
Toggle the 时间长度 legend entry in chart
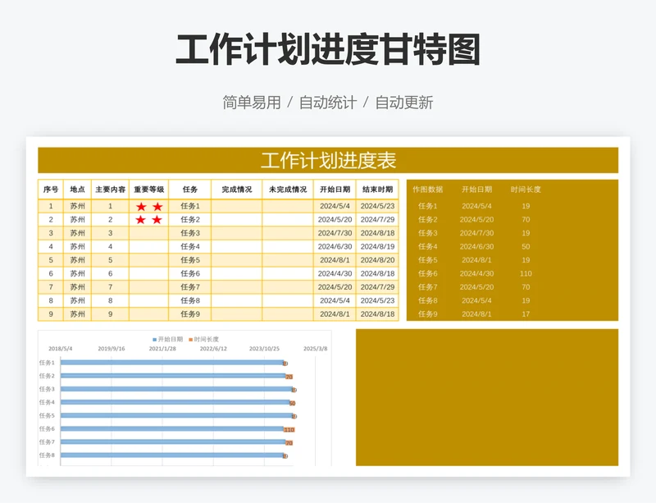pos(203,339)
